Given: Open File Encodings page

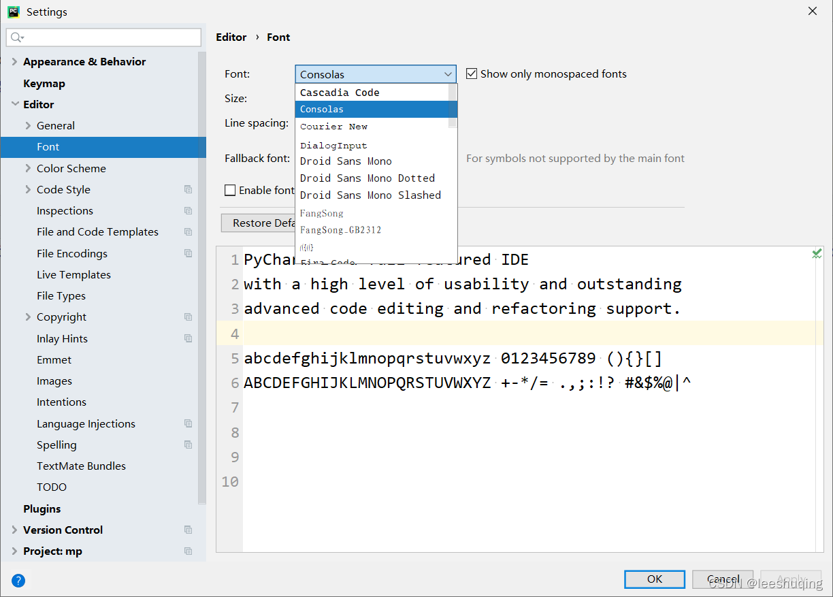Looking at the screenshot, I should (72, 253).
